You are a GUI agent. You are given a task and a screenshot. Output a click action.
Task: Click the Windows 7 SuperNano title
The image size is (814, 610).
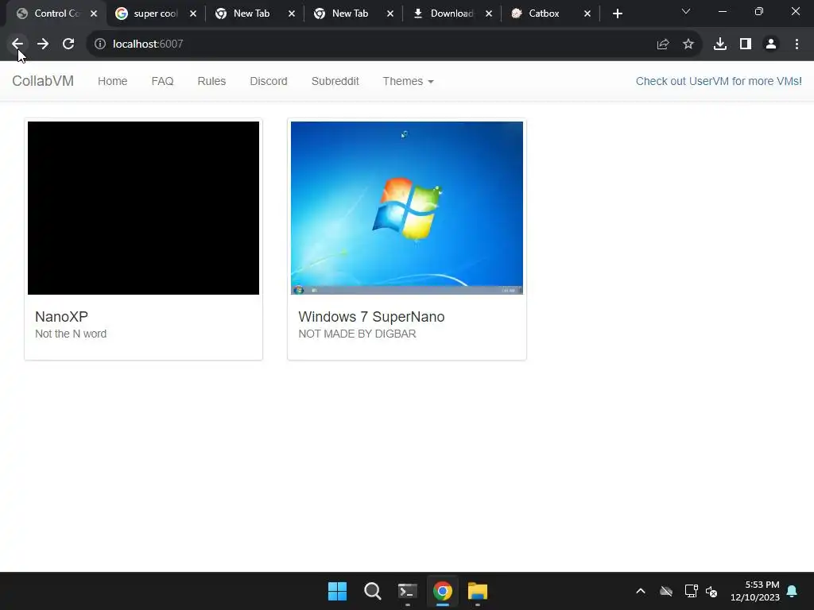pos(372,316)
